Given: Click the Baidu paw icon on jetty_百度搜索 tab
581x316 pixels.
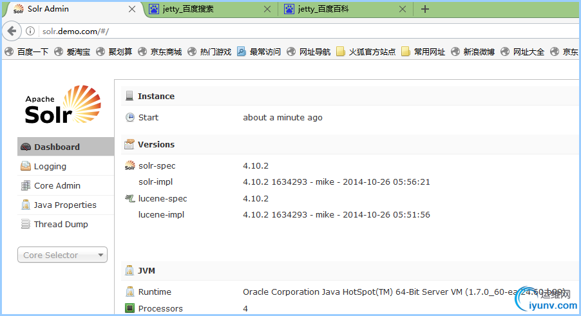Looking at the screenshot, I should coord(154,9).
